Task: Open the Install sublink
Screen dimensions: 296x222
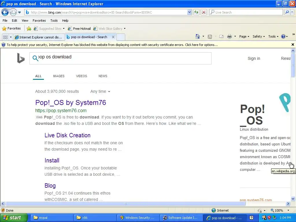Action: [x=52, y=160]
